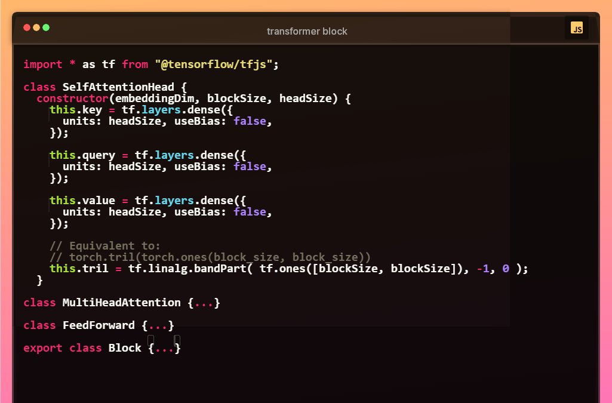Viewport: 612px width, 403px height.
Task: Click this.query assignment text
Action: click(x=82, y=155)
